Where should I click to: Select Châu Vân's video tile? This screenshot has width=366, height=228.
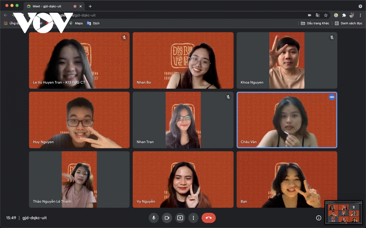(287, 120)
